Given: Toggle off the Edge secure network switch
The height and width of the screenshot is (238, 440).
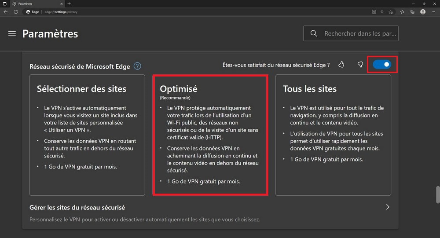Looking at the screenshot, I should (x=382, y=65).
